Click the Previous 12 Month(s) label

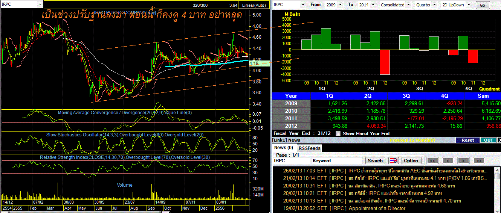[413, 140]
